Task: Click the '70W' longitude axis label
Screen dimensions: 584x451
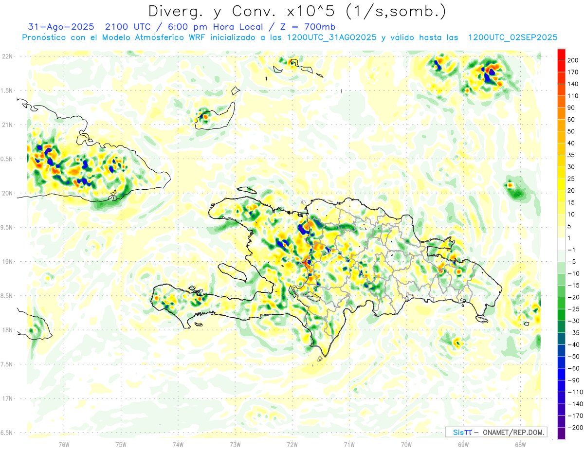Action: (406, 444)
